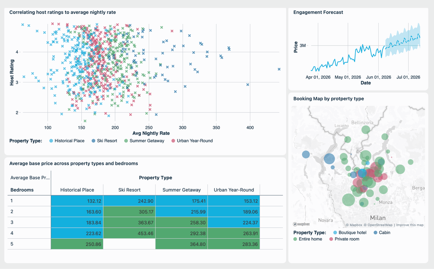The height and width of the screenshot is (269, 434).
Task: Select the 223.62 table cell
Action: [x=77, y=233]
